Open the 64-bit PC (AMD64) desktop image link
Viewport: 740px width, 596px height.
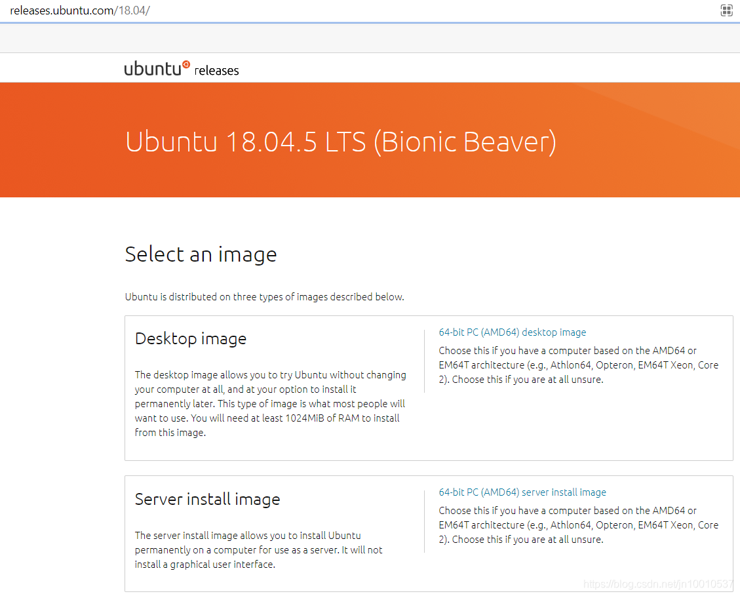click(512, 332)
